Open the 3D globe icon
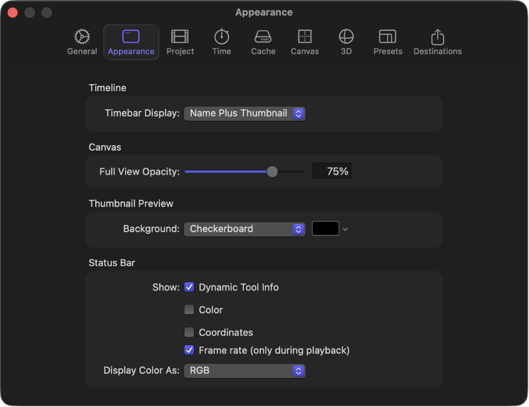This screenshot has width=529, height=407. pos(346,37)
